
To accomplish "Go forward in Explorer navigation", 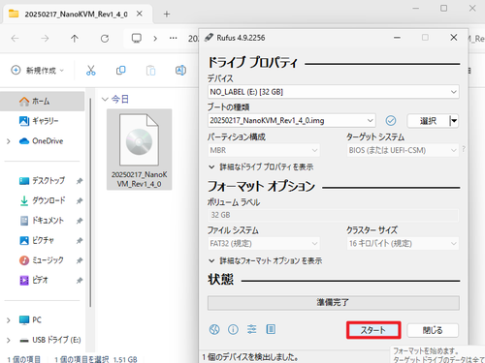I will coord(45,39).
